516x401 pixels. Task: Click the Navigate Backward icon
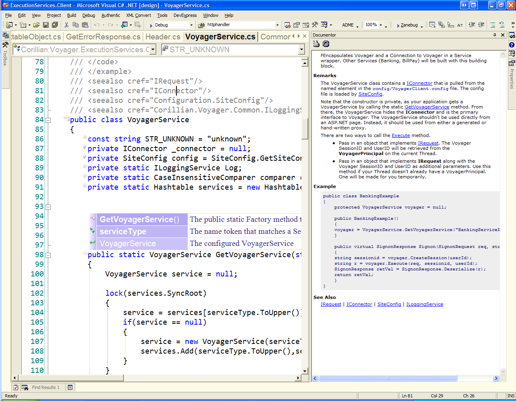click(125, 25)
